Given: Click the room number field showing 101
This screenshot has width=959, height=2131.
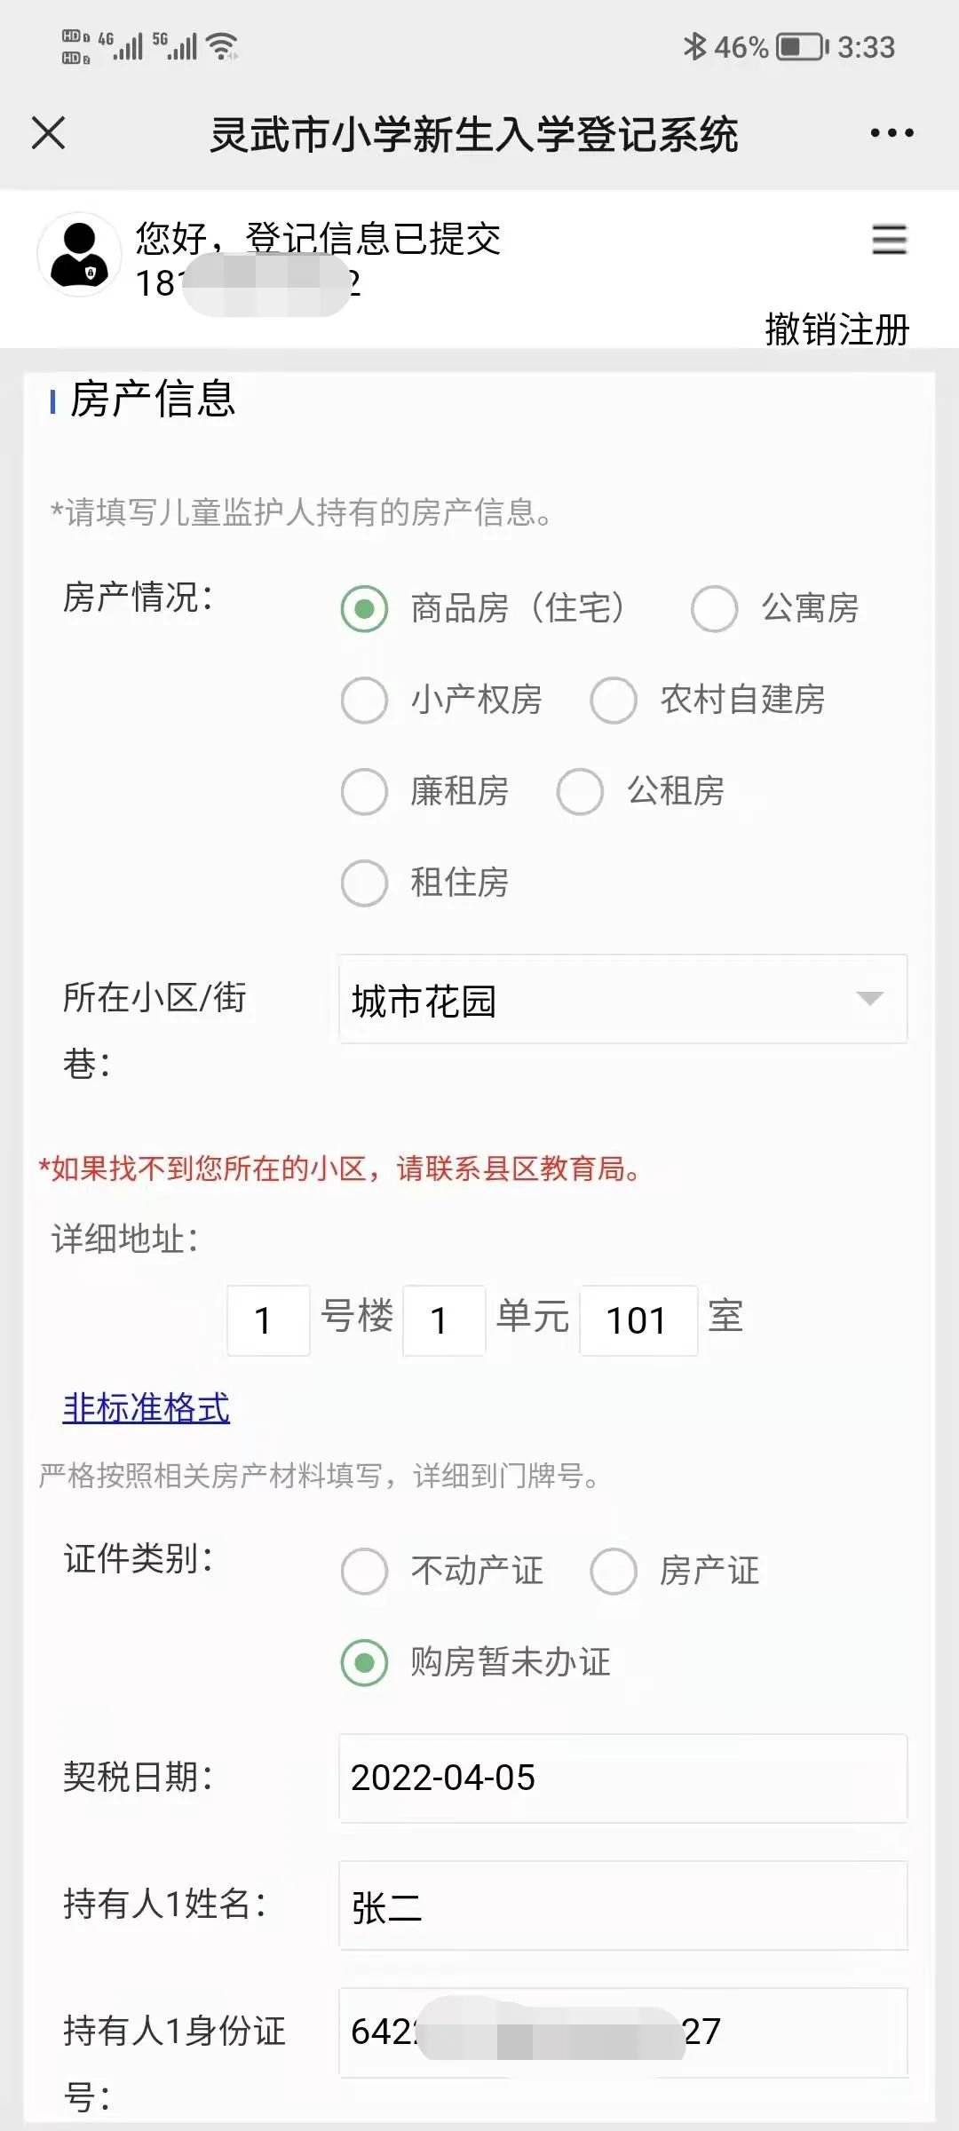Looking at the screenshot, I should click(x=638, y=1320).
